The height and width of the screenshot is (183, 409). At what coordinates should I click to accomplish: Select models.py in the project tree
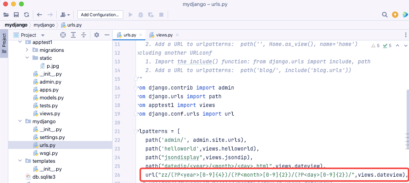point(48,98)
